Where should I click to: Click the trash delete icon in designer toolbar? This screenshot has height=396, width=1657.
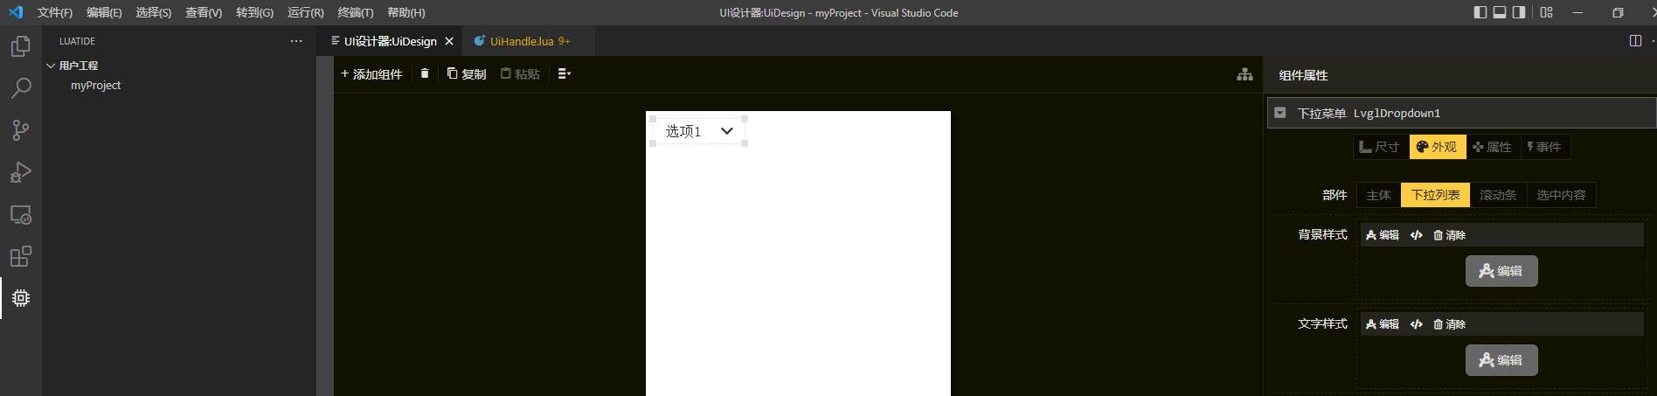(425, 73)
